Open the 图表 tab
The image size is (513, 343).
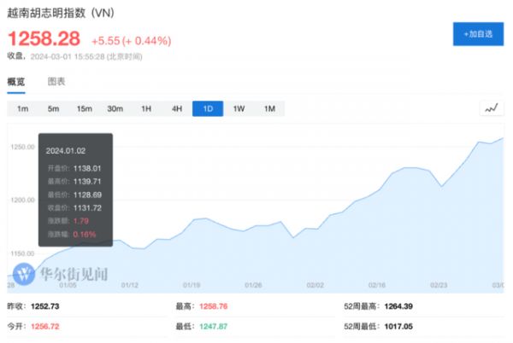point(56,82)
